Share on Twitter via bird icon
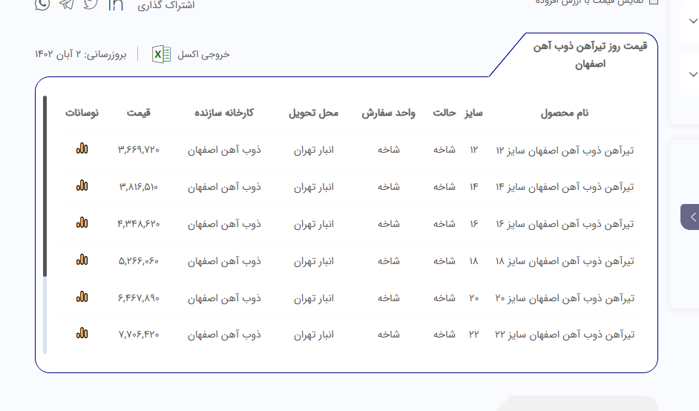This screenshot has width=699, height=411. tap(91, 4)
